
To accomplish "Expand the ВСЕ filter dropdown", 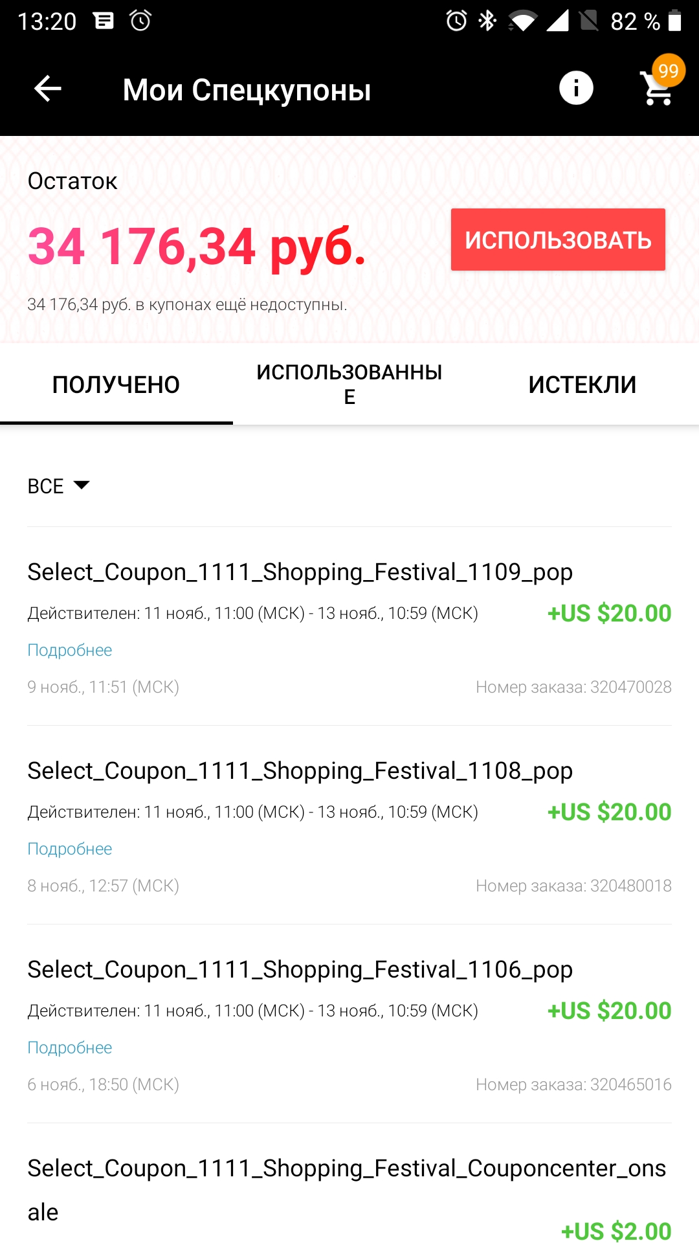I will pos(58,486).
